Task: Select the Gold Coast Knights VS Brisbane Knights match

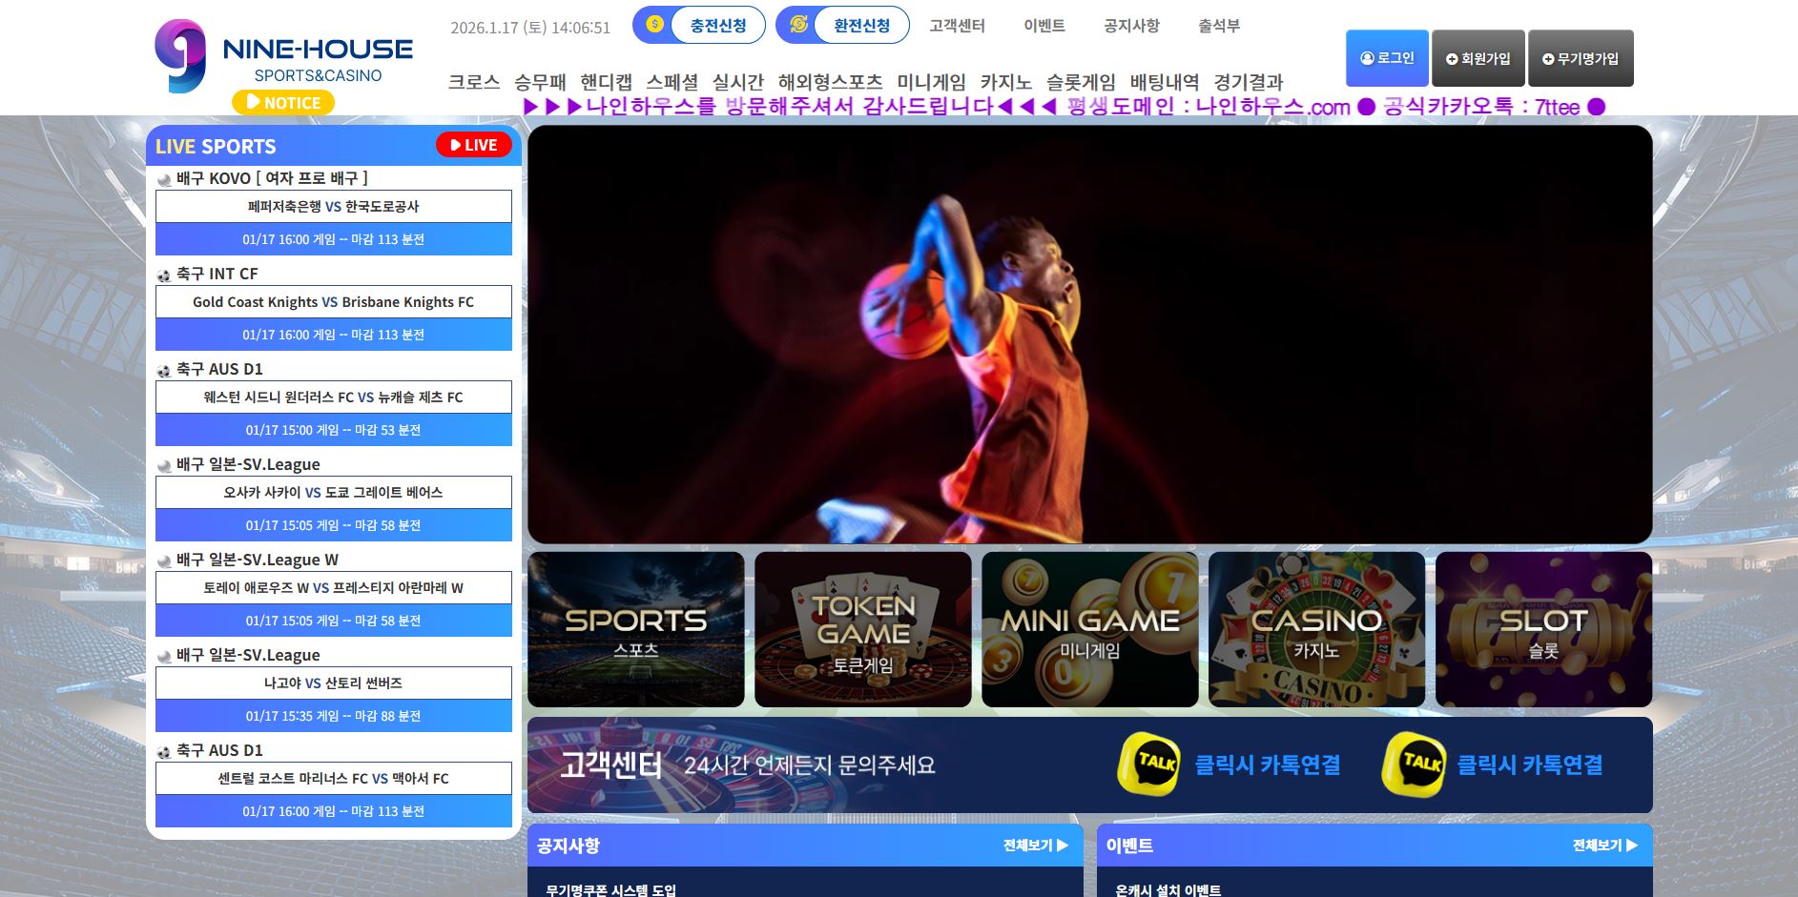Action: click(333, 302)
